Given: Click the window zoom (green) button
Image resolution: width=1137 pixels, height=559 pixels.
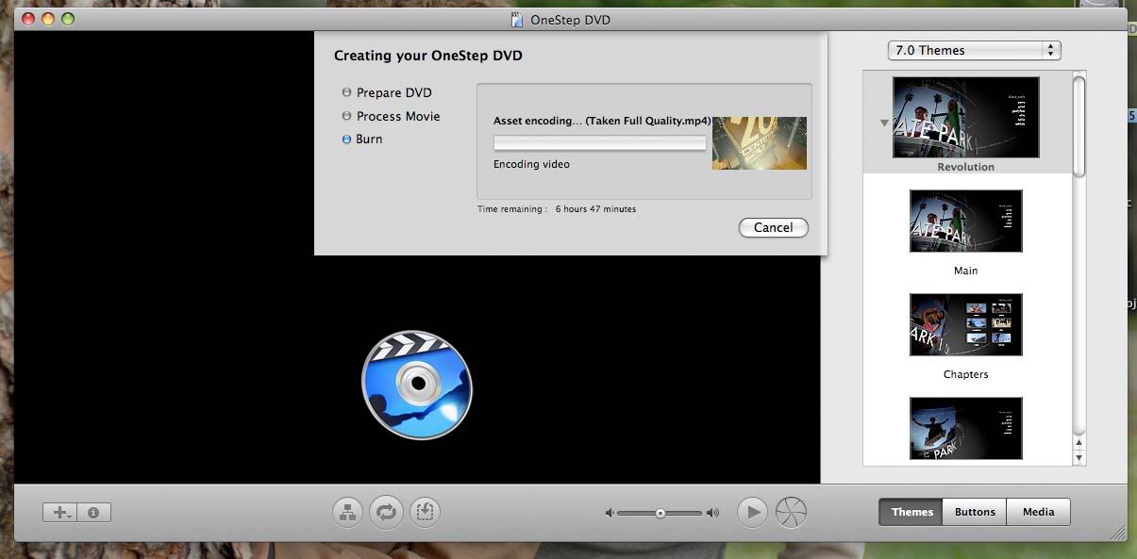Looking at the screenshot, I should [x=67, y=19].
